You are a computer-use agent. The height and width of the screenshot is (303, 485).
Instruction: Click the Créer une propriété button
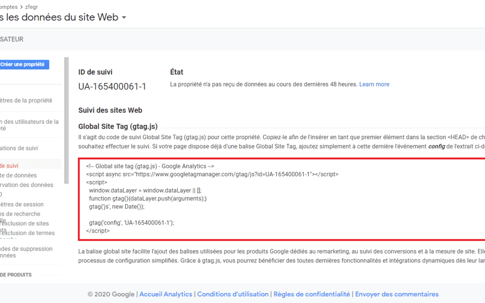point(24,64)
